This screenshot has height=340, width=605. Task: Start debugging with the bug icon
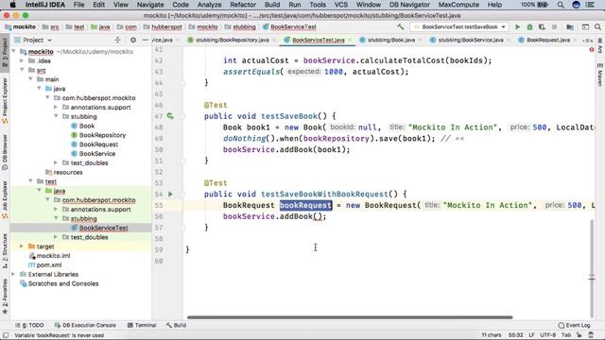coord(529,27)
